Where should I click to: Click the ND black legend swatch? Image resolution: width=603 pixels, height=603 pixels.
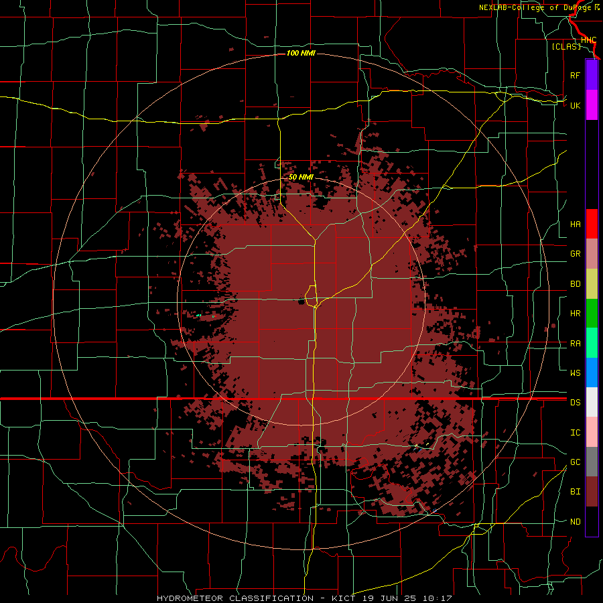point(592,521)
